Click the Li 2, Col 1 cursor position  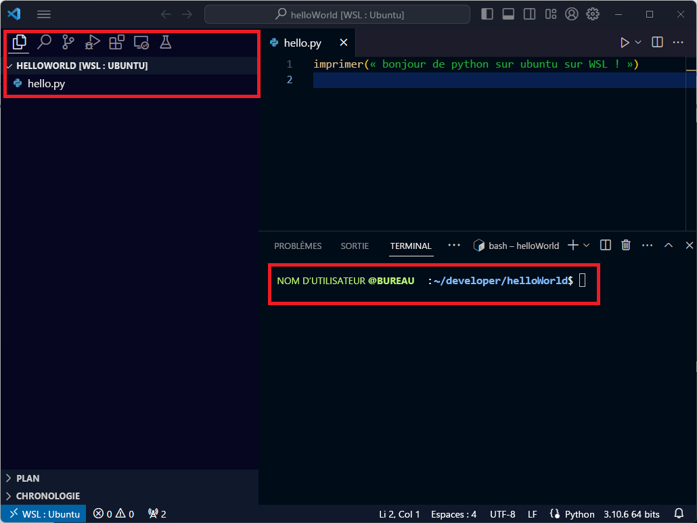[x=399, y=514]
